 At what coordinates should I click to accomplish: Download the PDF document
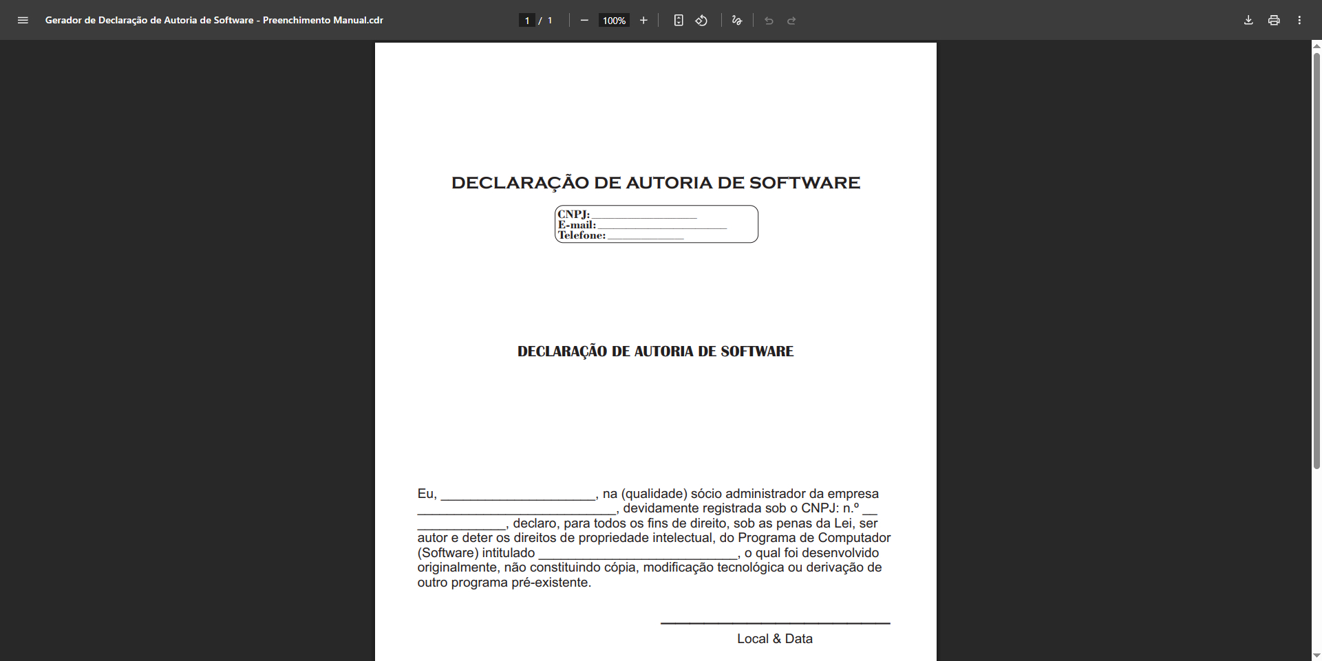tap(1248, 20)
